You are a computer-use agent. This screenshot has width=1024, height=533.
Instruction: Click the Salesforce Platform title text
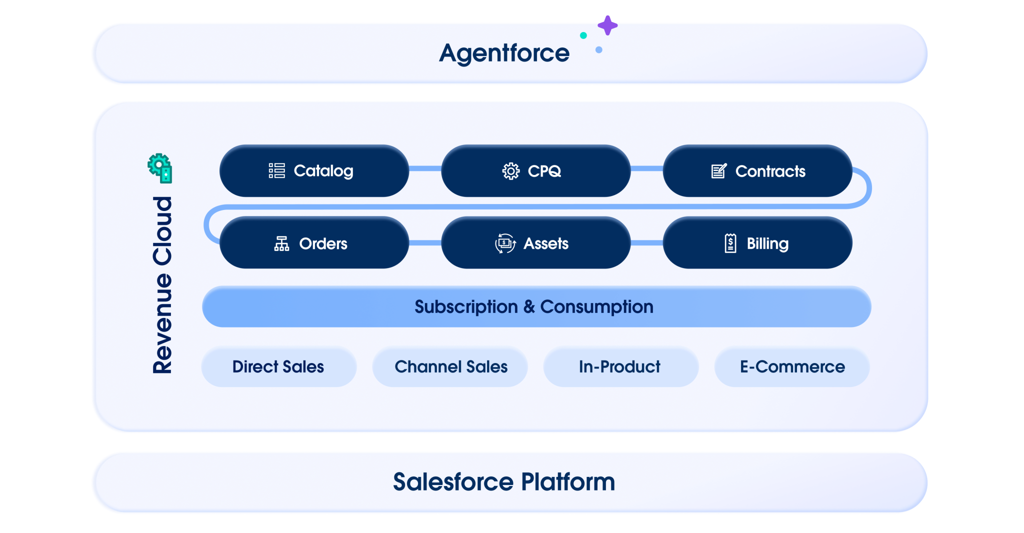(x=504, y=482)
